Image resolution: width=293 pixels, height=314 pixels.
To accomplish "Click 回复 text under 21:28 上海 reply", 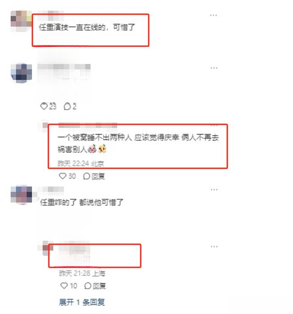I will [99, 286].
